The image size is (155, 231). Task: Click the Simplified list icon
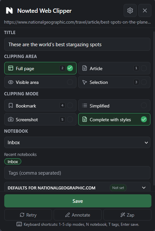click(x=85, y=106)
